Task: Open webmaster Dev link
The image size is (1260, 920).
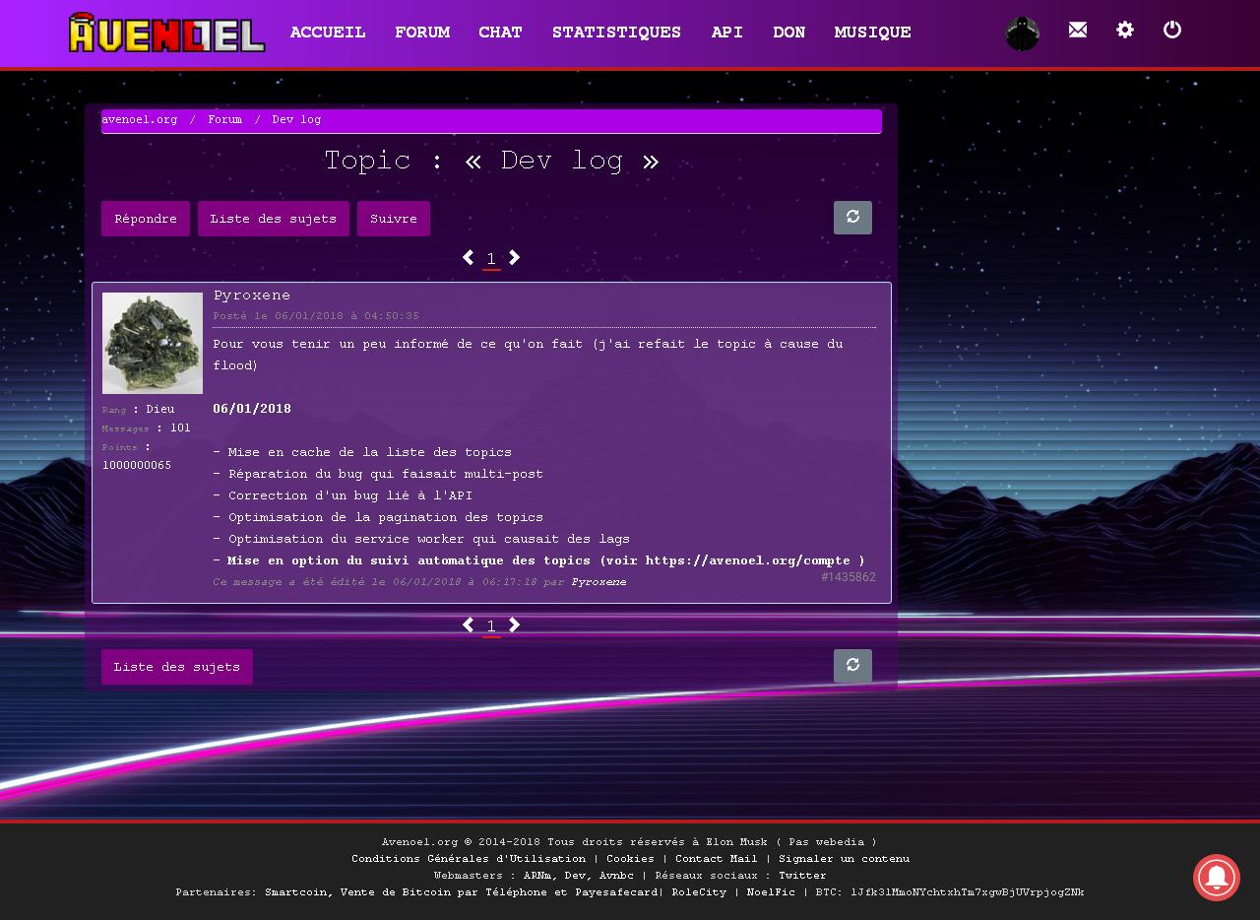Action: pos(575,876)
